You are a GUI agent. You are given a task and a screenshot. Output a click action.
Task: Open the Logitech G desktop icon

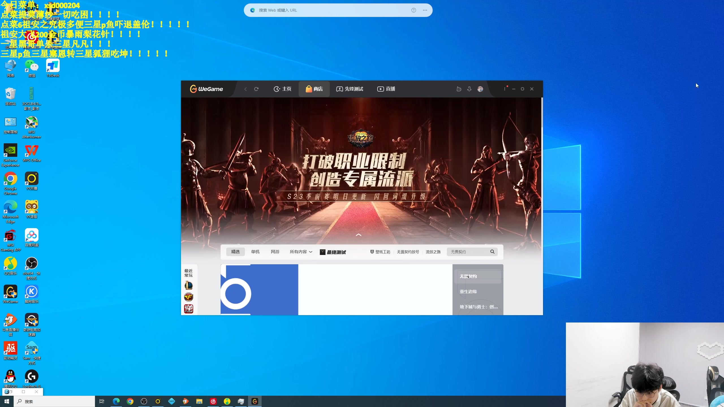(32, 379)
